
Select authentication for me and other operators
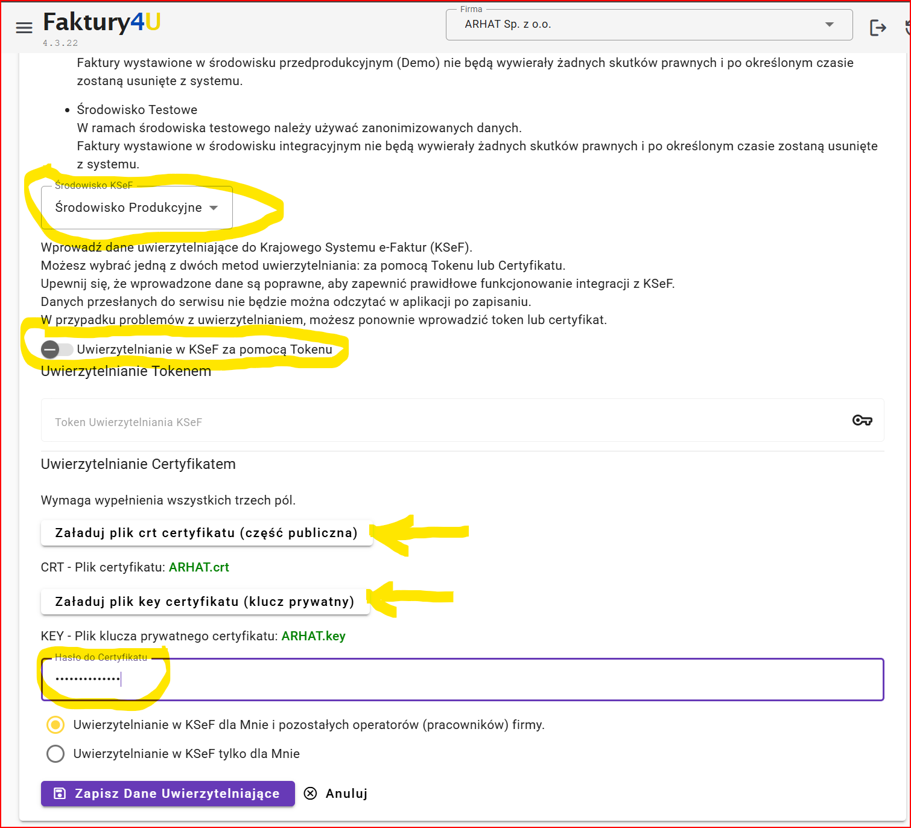[56, 725]
